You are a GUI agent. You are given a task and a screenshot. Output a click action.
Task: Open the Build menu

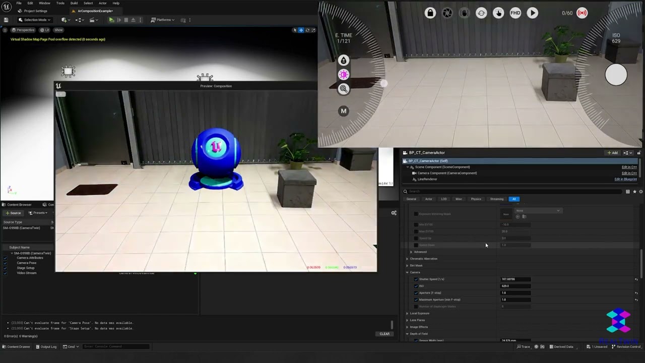(74, 3)
